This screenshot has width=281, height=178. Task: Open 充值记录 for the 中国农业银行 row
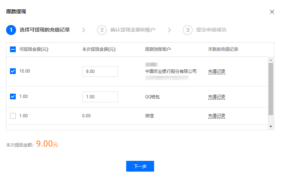click(x=217, y=71)
